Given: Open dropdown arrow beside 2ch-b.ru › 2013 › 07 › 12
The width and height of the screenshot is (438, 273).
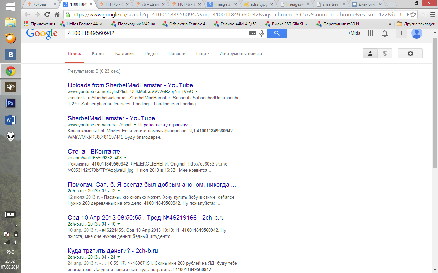Looking at the screenshot, I should click(x=119, y=191).
